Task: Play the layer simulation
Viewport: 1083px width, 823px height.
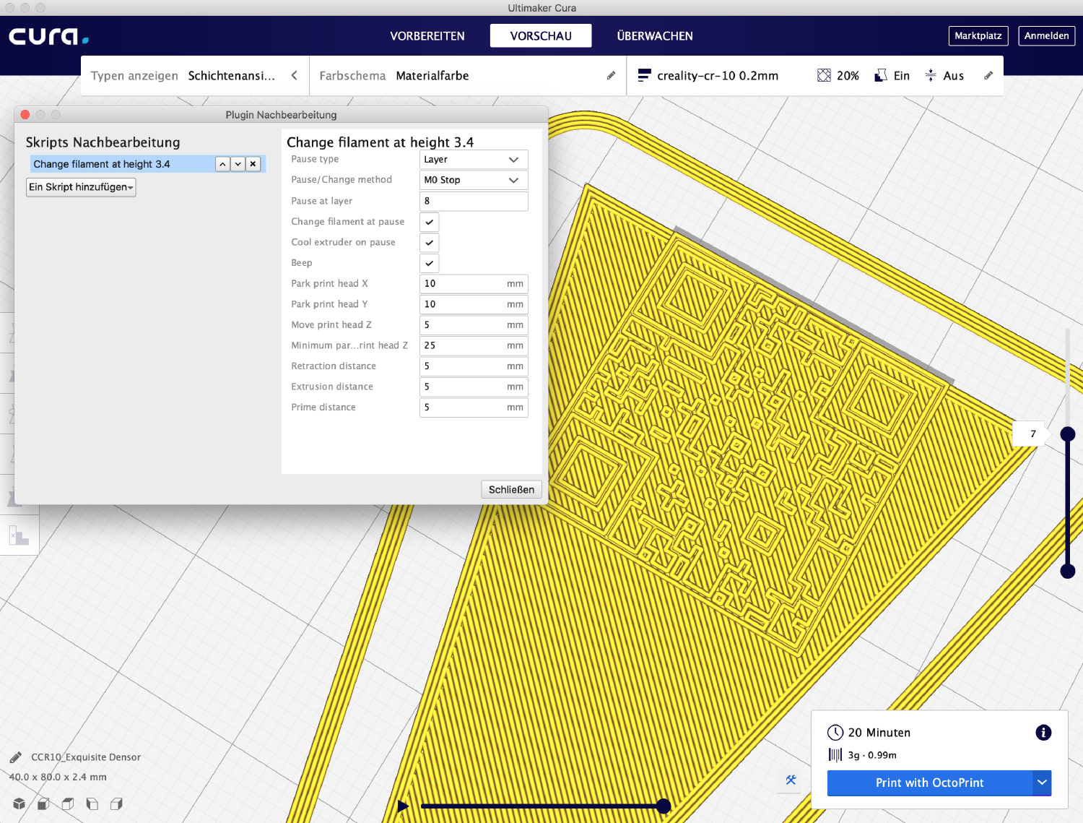Action: pos(403,806)
